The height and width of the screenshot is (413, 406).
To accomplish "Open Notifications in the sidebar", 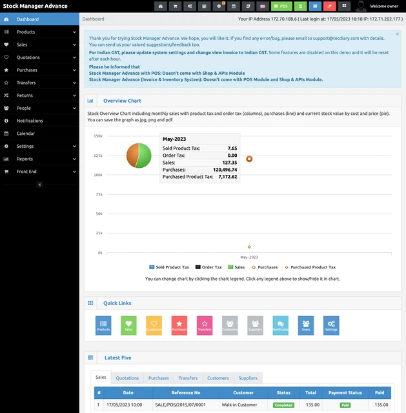I will [39, 121].
